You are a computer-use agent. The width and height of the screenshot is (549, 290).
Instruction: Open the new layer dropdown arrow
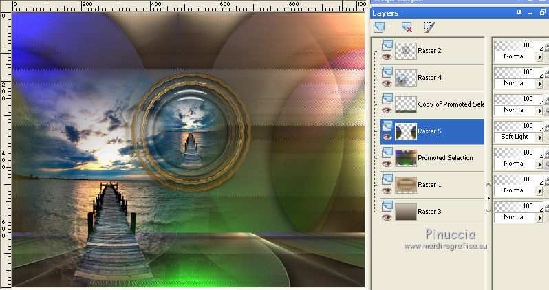tap(389, 27)
